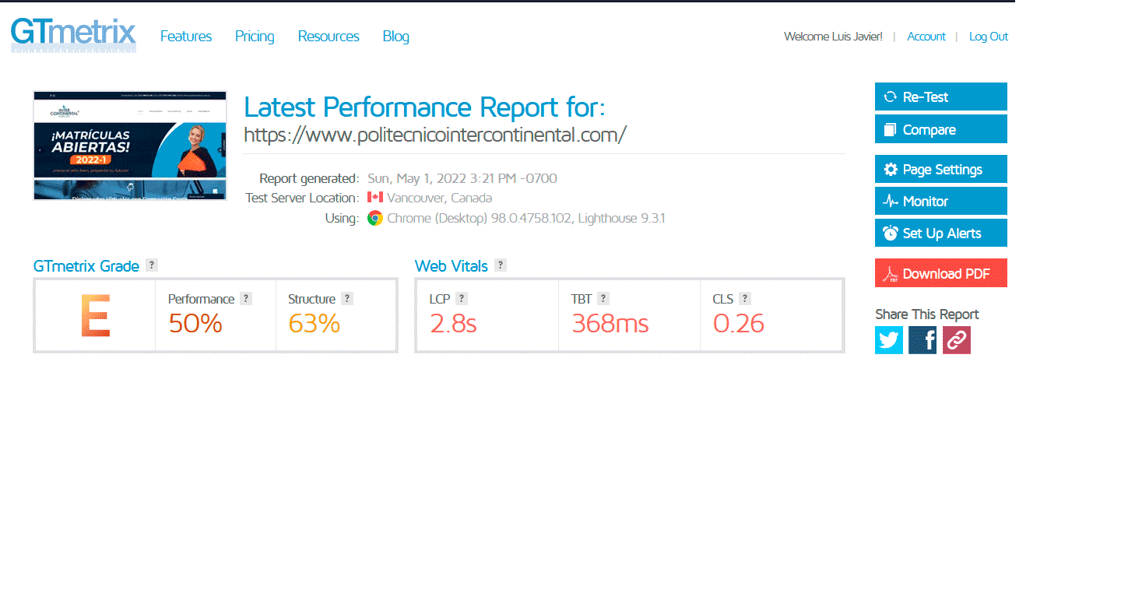Open the Features menu item
Screen dimensions: 1121x604
coord(186,37)
